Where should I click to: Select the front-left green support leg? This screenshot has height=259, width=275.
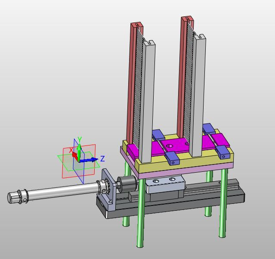[x=141, y=213]
